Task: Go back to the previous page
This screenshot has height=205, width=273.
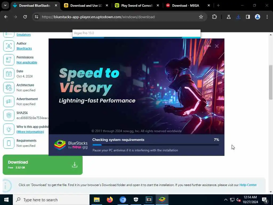Action: click(6, 17)
